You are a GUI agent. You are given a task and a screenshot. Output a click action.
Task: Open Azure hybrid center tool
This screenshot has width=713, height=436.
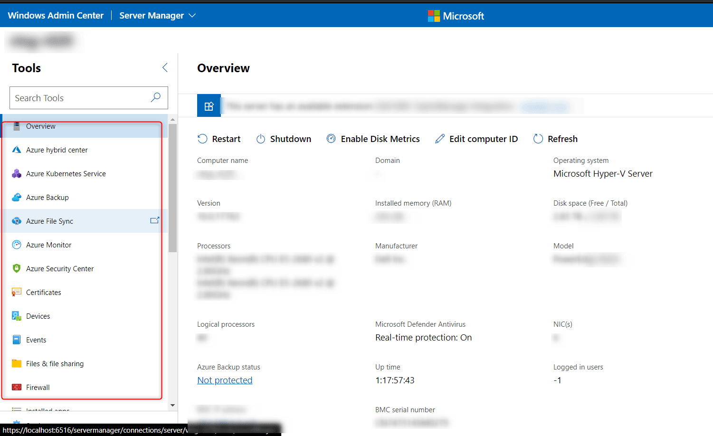[84, 150]
